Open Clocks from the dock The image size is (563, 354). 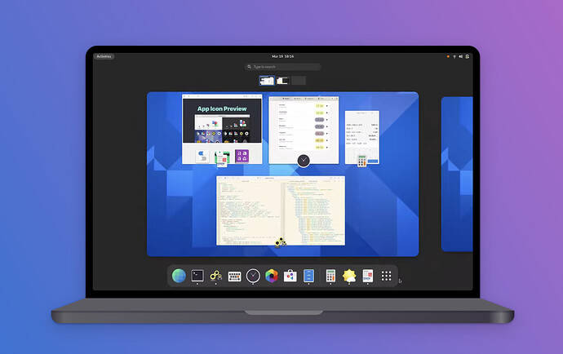[x=254, y=276]
